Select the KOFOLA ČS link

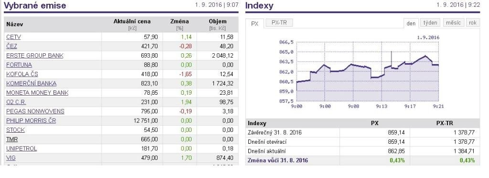click(x=22, y=74)
